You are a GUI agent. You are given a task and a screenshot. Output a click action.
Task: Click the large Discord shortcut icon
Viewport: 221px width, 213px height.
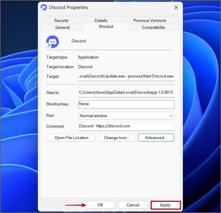(52, 42)
